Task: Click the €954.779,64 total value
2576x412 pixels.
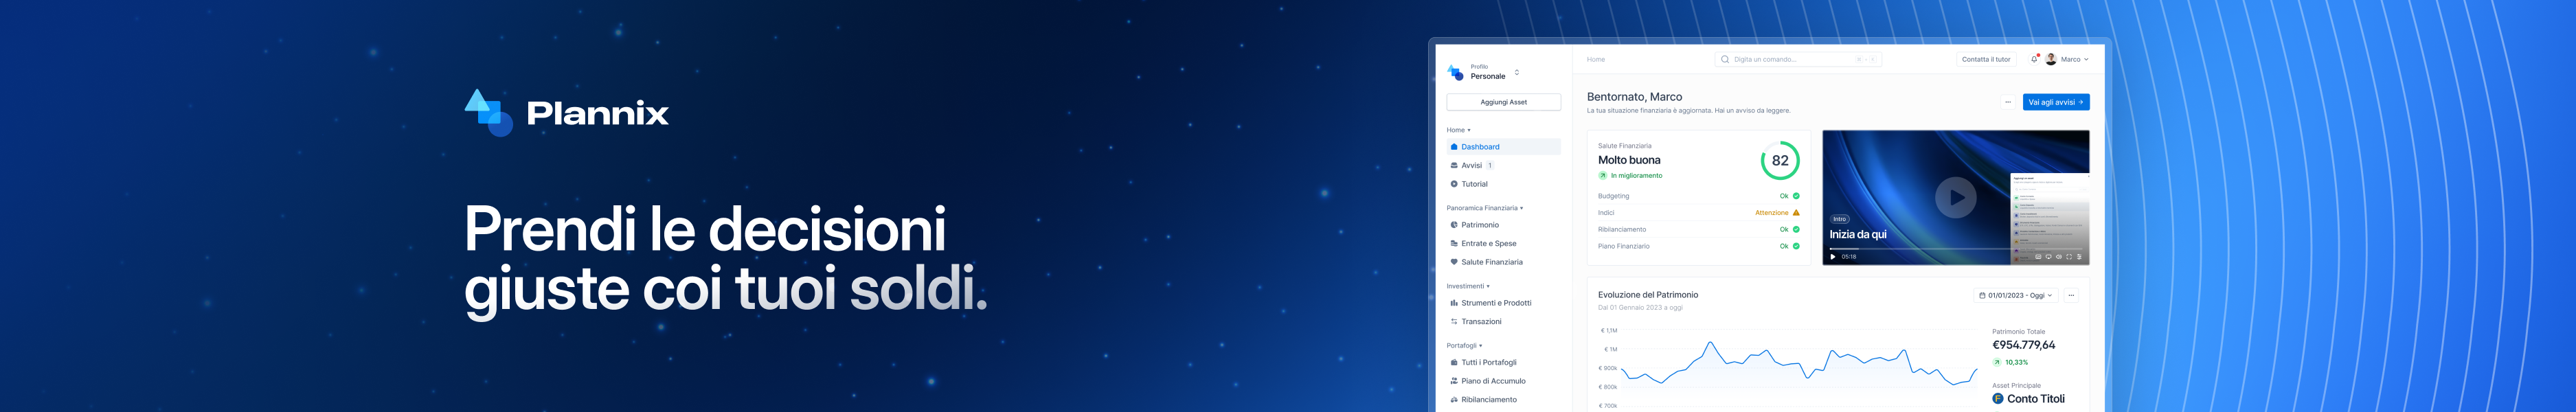Action: (2023, 345)
